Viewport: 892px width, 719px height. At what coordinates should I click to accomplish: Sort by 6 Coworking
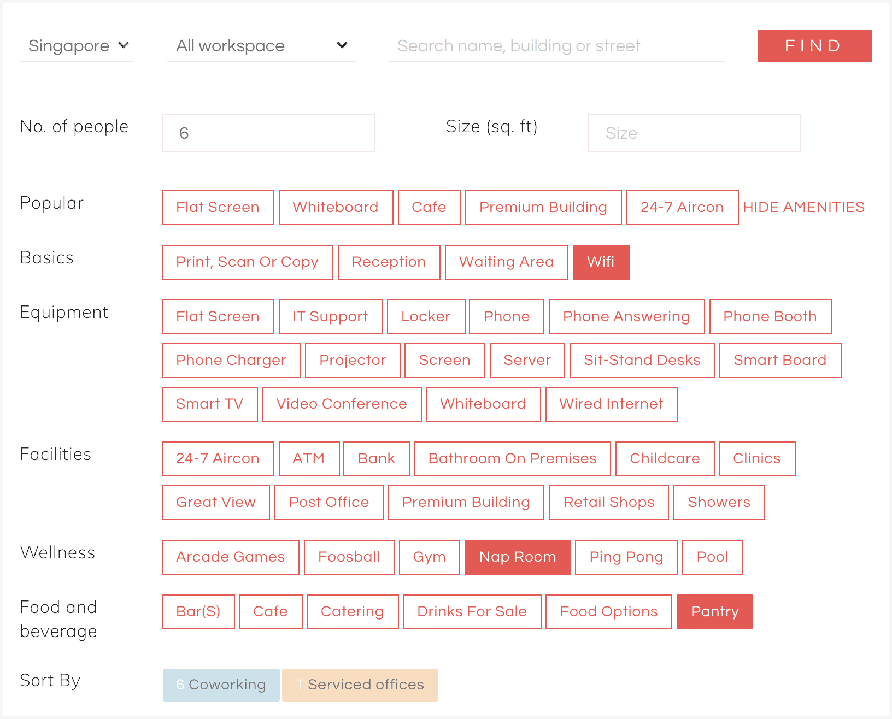click(221, 685)
